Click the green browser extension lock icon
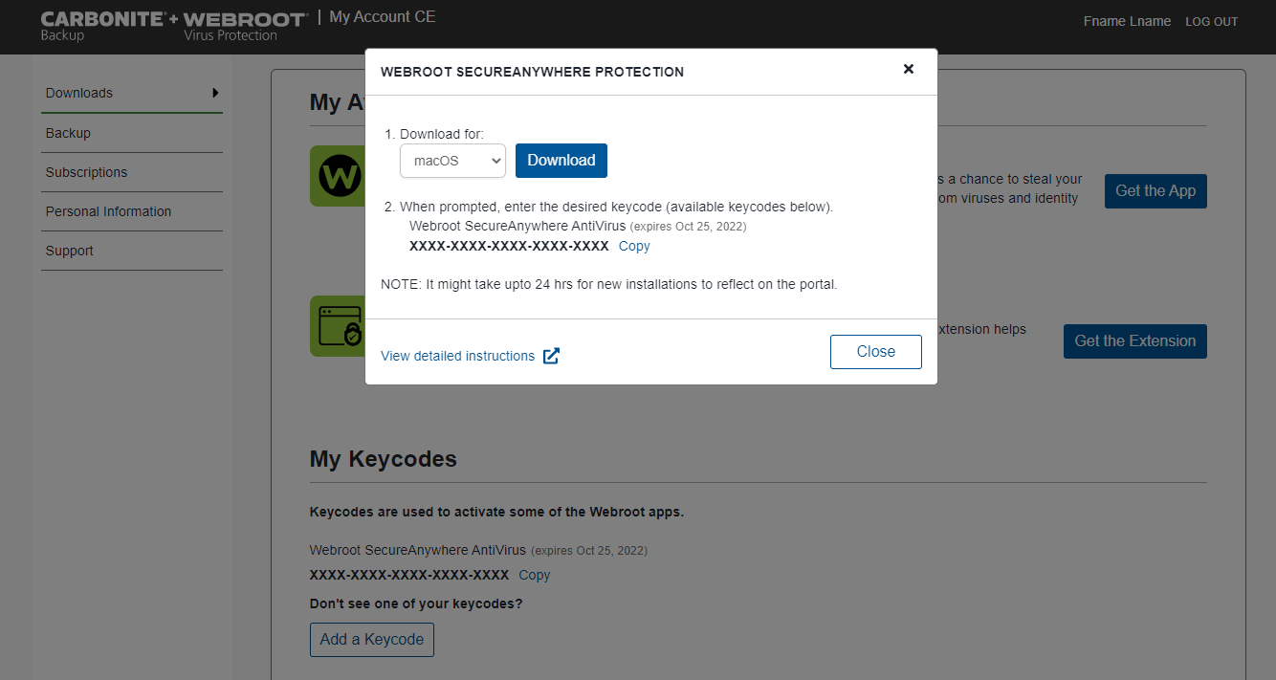 [x=338, y=326]
